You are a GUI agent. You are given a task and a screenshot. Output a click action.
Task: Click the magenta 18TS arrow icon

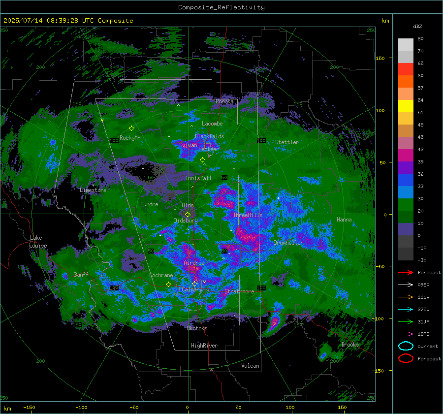(x=406, y=334)
